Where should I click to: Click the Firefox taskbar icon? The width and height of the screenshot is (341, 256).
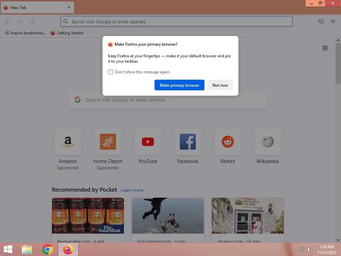(68, 249)
